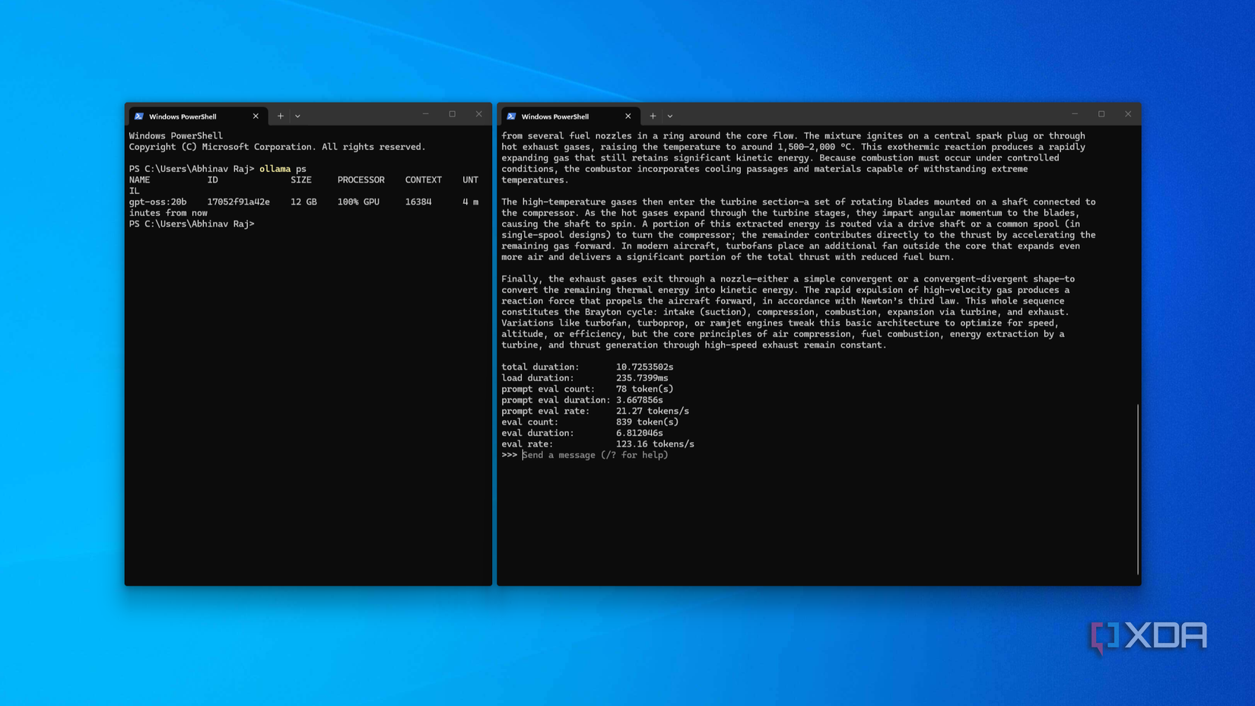Click the context value '16384'
Viewport: 1255px width, 706px height.
tap(418, 202)
